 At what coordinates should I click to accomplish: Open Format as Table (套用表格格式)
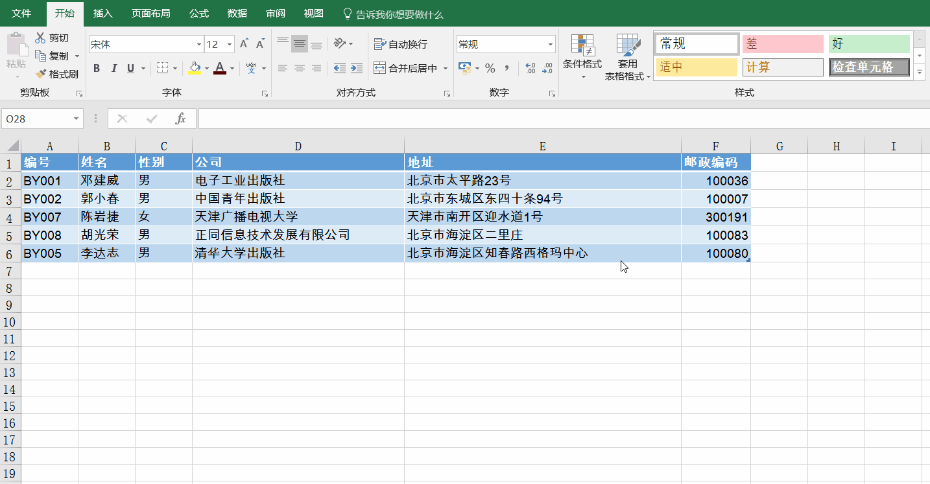tap(628, 56)
